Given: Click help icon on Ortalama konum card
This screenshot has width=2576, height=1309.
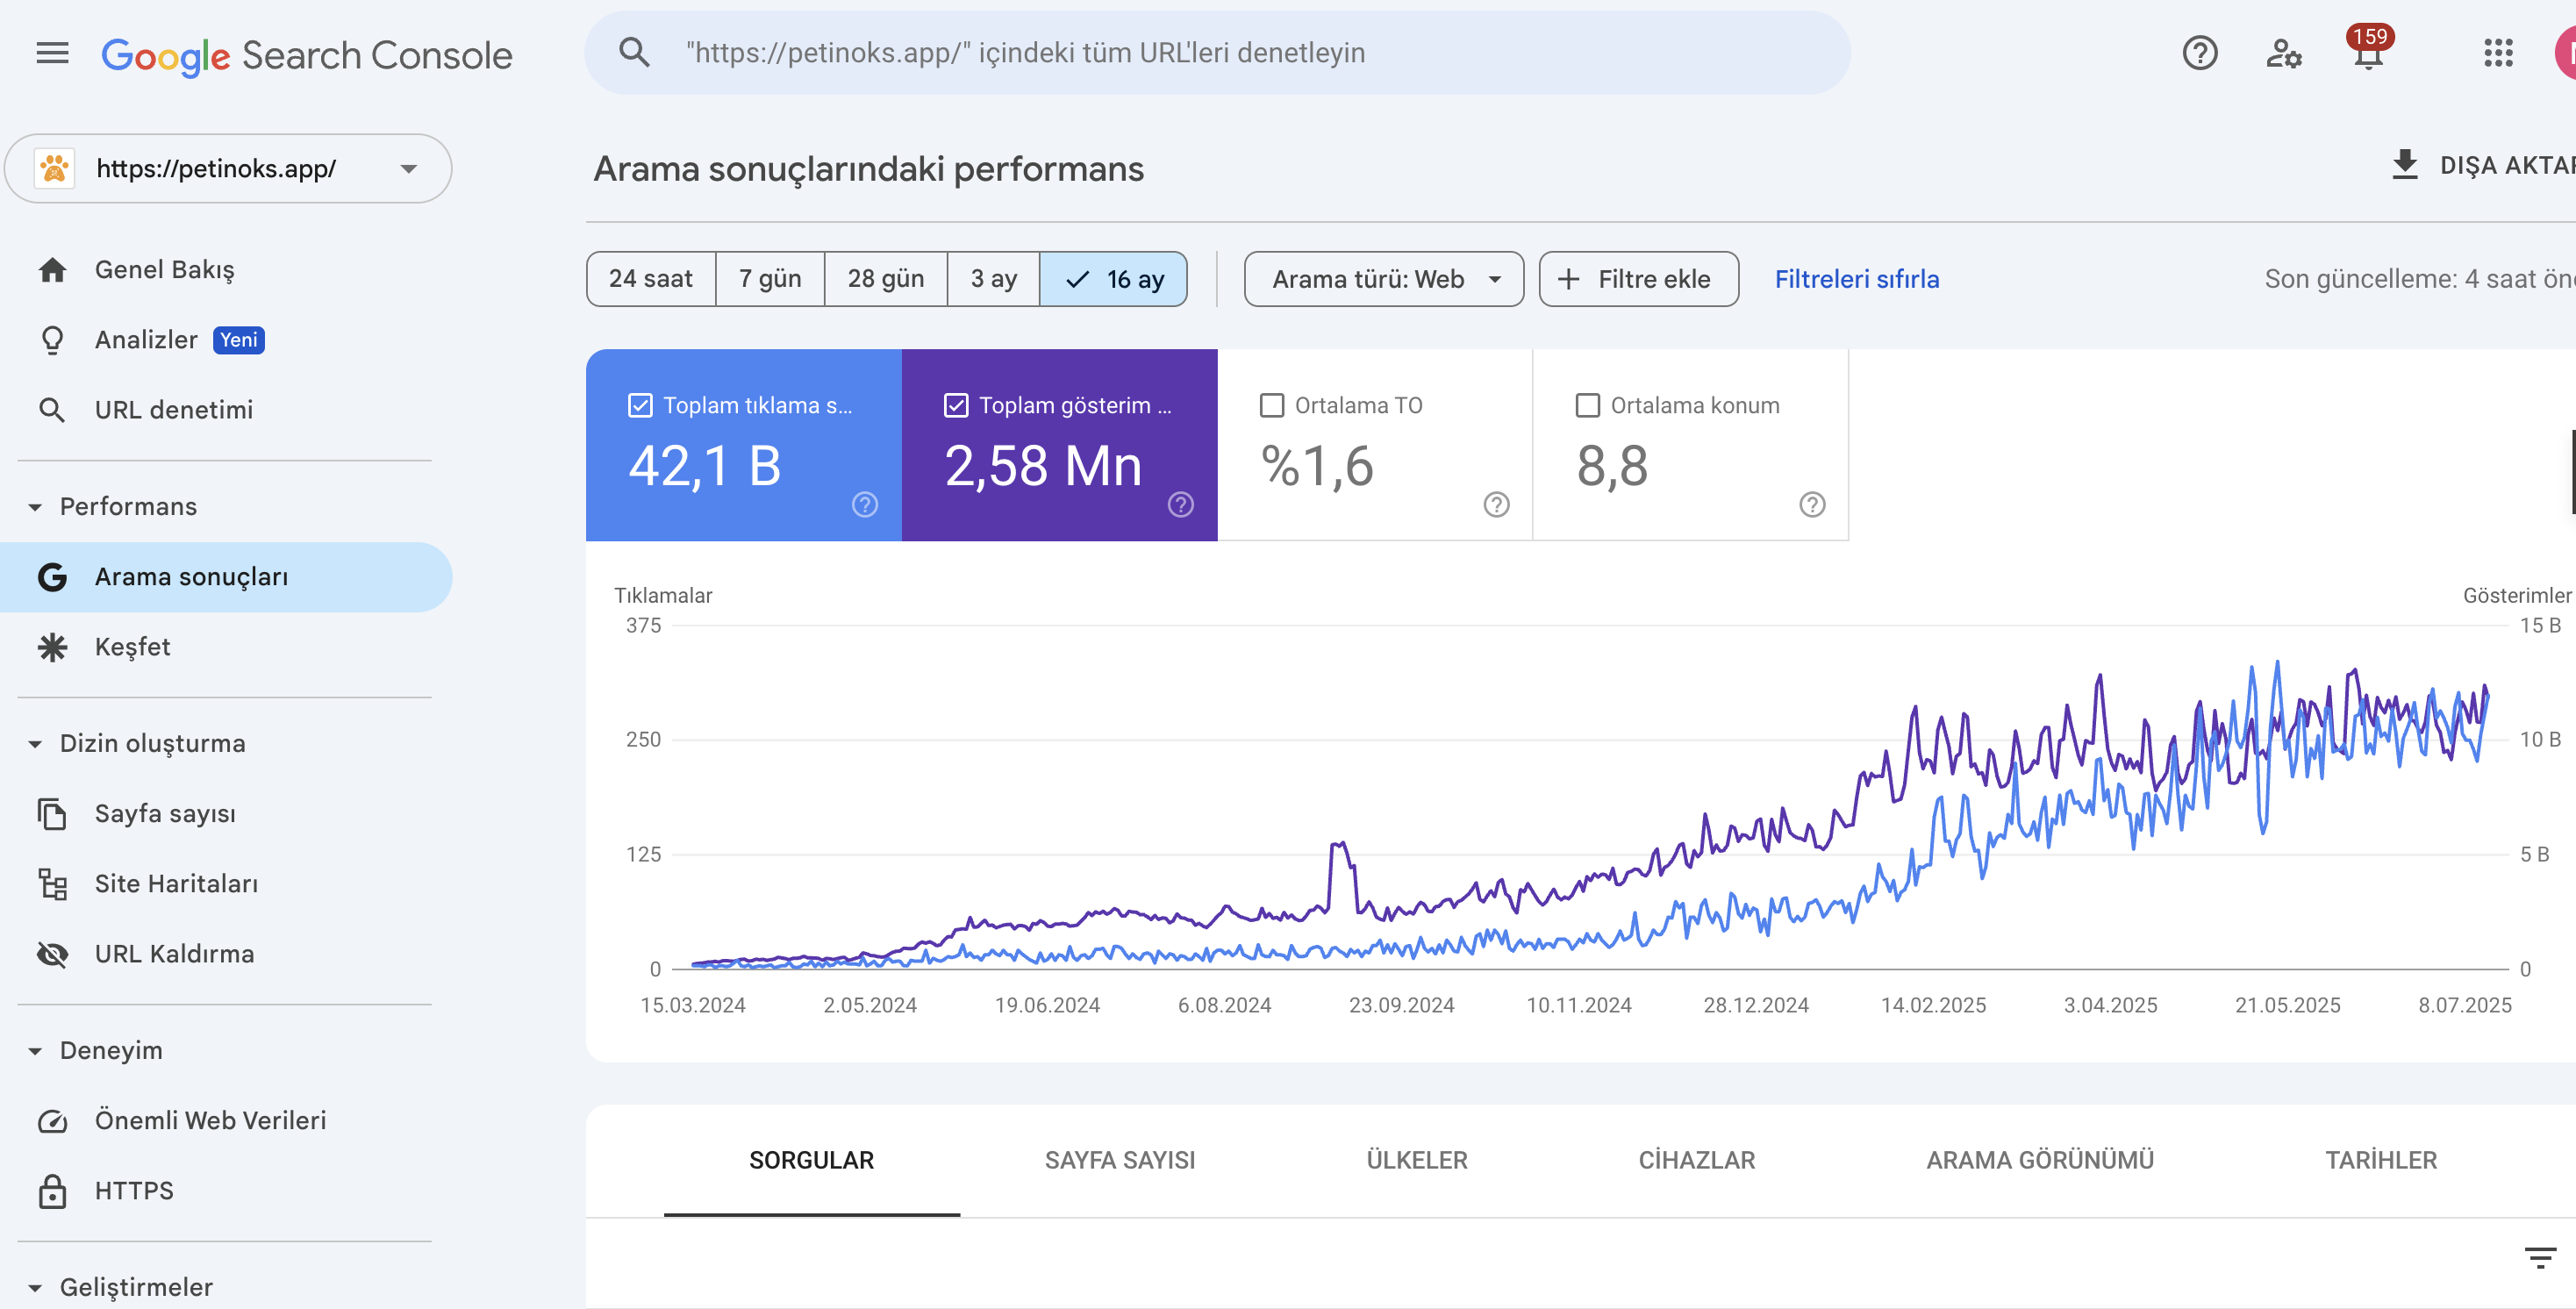Looking at the screenshot, I should coord(1811,504).
